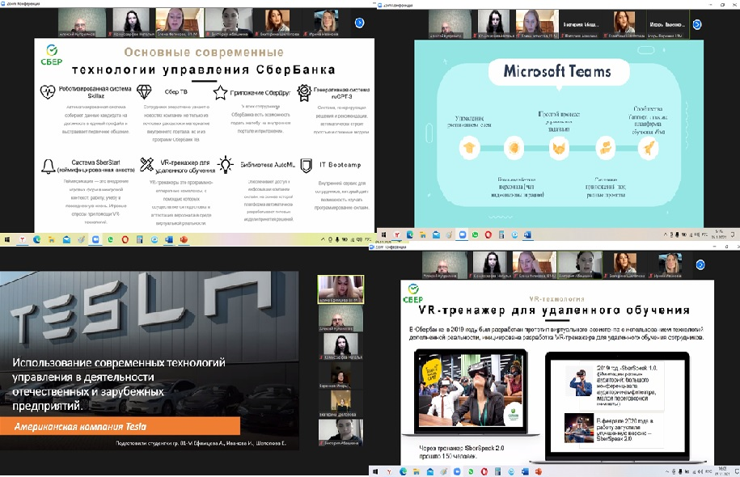Click the medal icon beside ruGPT-3 heading
The height and width of the screenshot is (477, 740).
click(304, 92)
